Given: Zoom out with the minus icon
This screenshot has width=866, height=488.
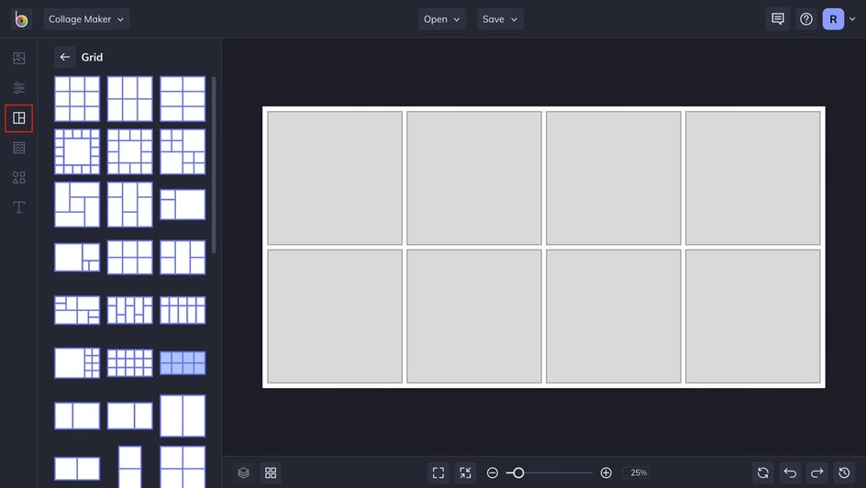Looking at the screenshot, I should pos(493,473).
